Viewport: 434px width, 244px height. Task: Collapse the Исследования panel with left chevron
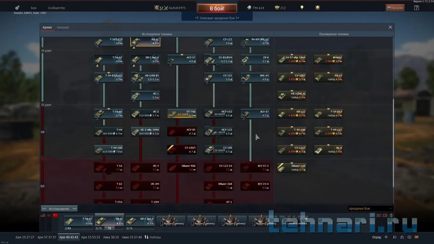(x=44, y=208)
